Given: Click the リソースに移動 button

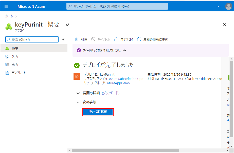Looking at the screenshot, I should pos(98,112).
